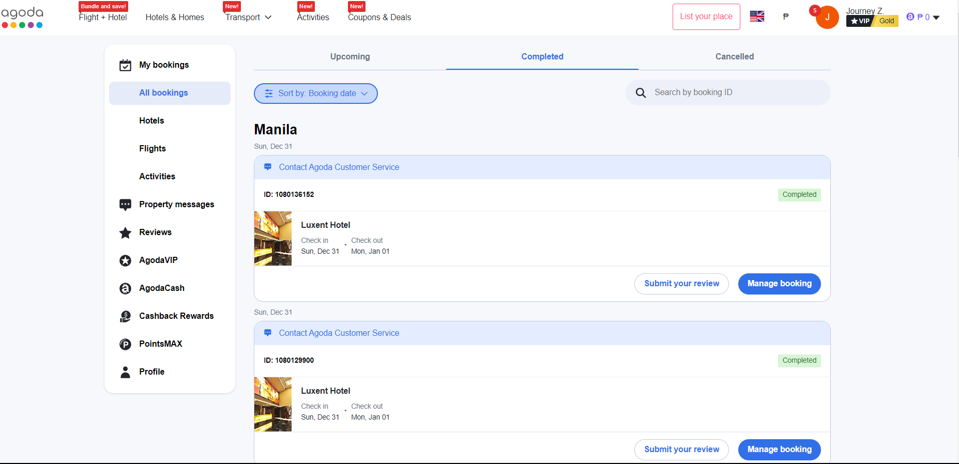Viewport: 959px width, 464px height.
Task: Open Flight + Hotel menu item
Action: click(x=103, y=17)
